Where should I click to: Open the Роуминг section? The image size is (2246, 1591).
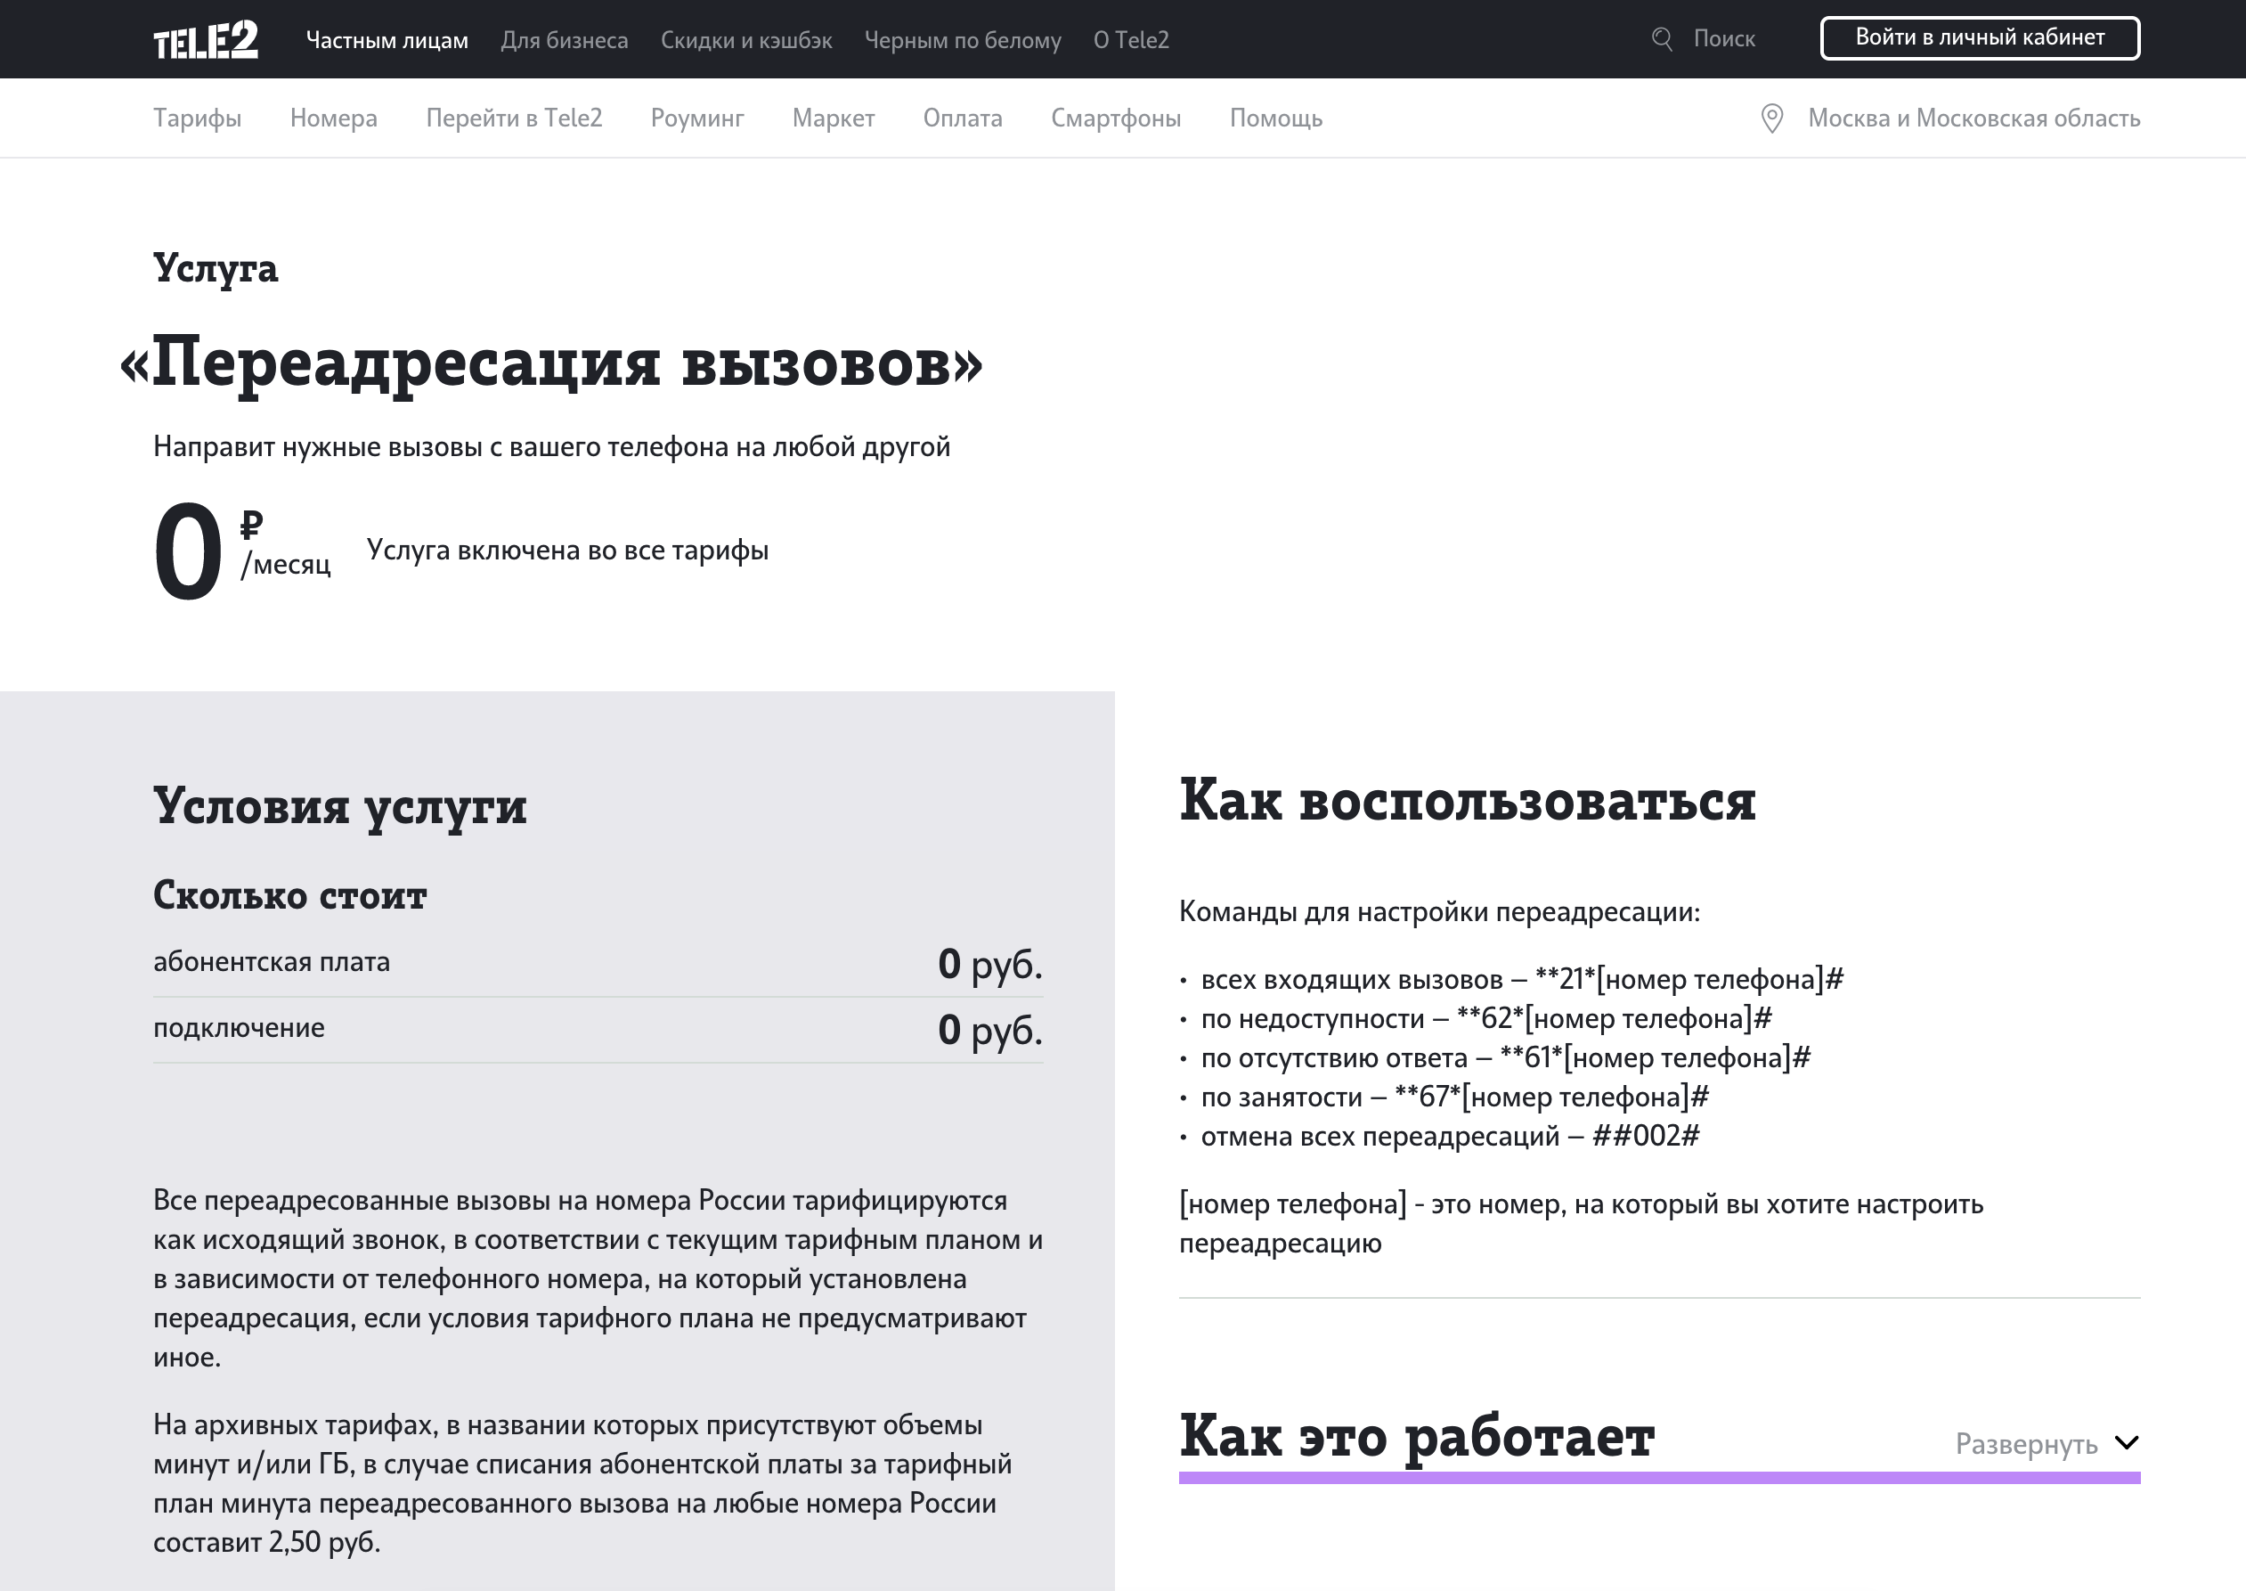point(697,118)
